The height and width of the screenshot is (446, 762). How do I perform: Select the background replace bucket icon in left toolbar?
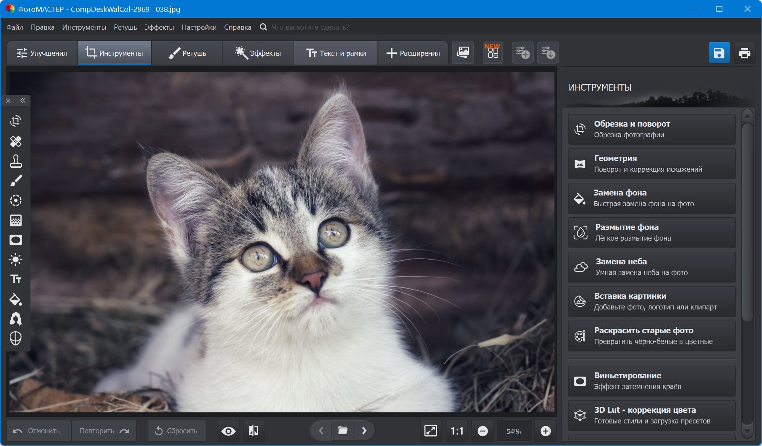(15, 300)
